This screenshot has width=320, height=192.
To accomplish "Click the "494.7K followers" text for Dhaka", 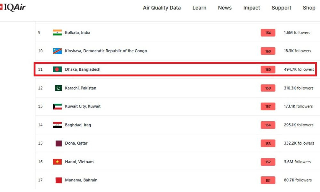I will 299,69.
